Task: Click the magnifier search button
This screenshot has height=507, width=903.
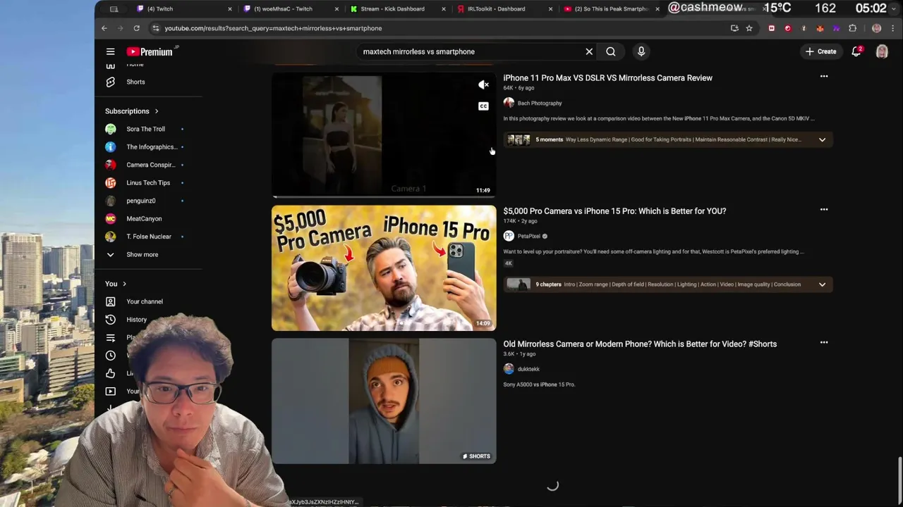Action: point(611,51)
